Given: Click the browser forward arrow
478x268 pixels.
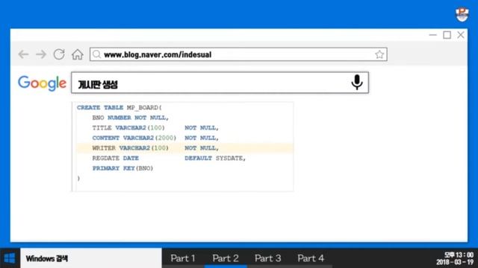Looking at the screenshot, I should 41,54.
